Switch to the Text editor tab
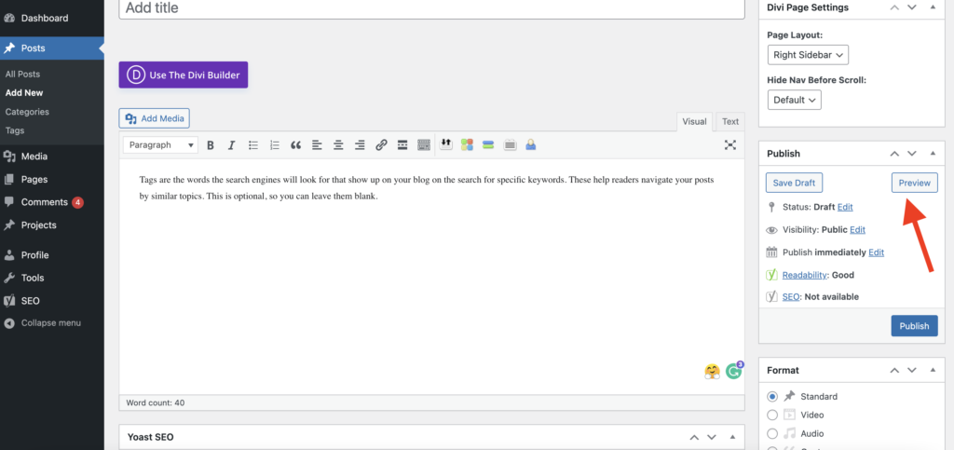This screenshot has width=954, height=450. pos(730,121)
